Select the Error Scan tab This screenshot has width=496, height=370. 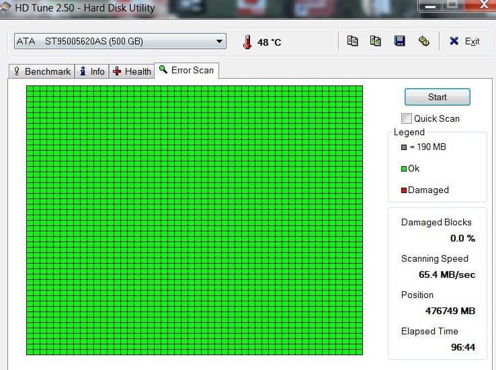click(x=186, y=71)
